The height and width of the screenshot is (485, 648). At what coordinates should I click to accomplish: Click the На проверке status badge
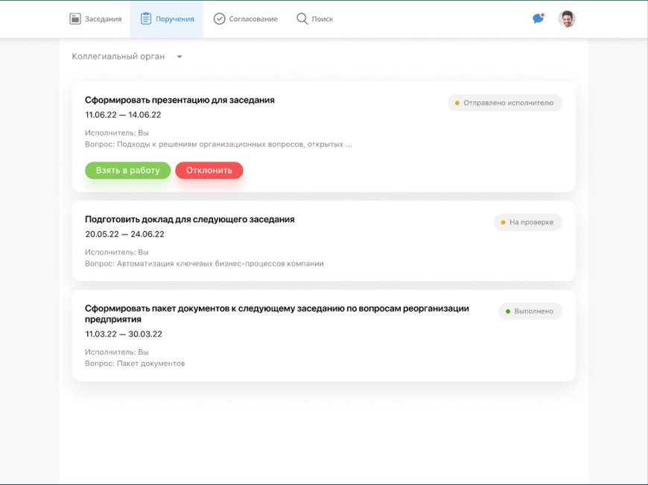pos(527,222)
